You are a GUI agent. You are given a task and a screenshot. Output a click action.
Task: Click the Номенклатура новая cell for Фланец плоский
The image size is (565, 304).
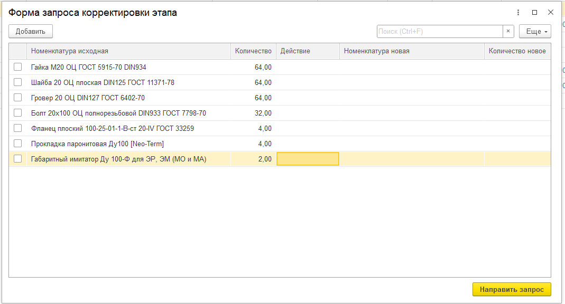(412, 128)
